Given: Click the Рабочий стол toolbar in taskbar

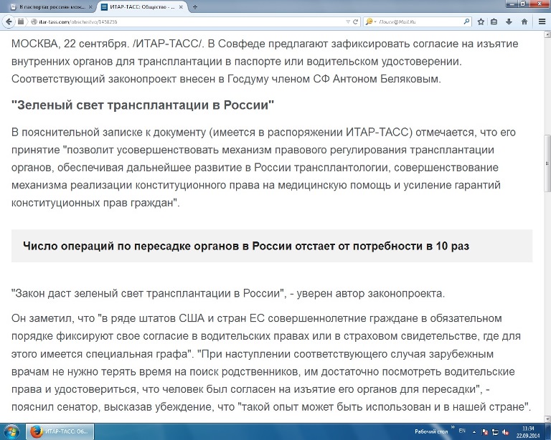Looking at the screenshot, I should [431, 431].
